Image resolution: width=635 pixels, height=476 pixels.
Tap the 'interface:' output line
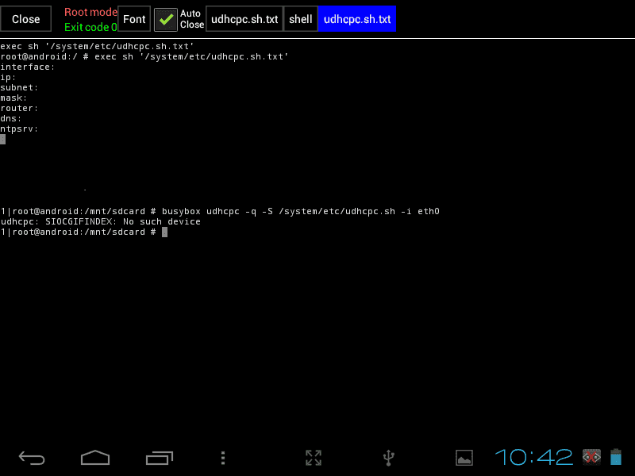[x=27, y=67]
